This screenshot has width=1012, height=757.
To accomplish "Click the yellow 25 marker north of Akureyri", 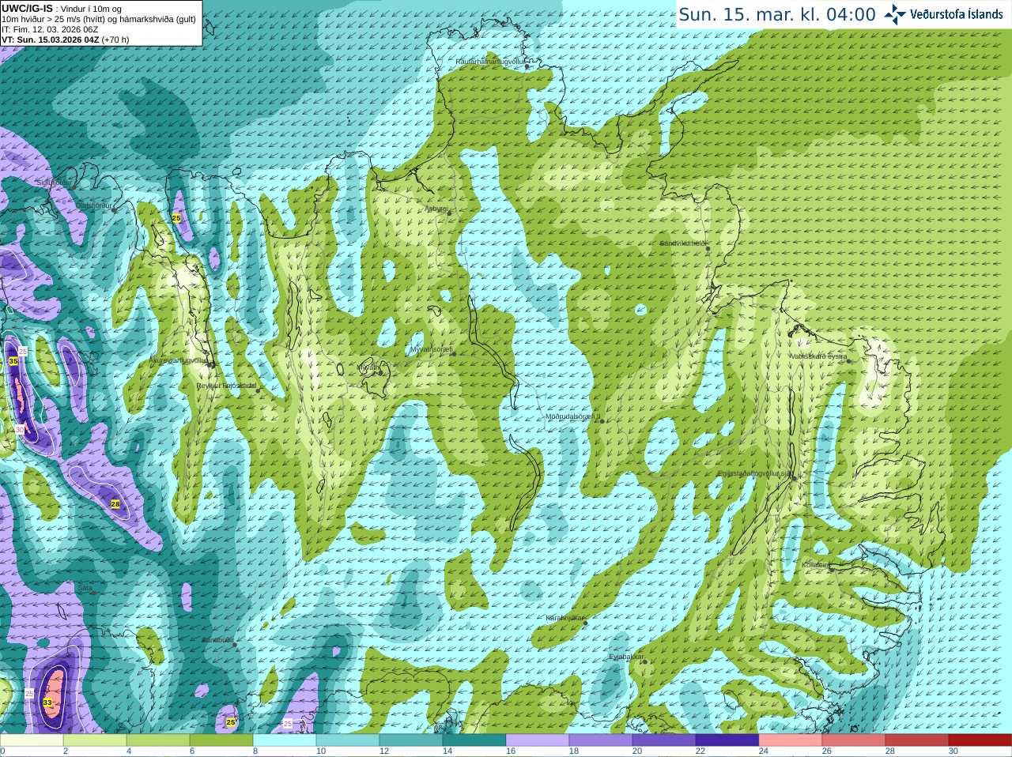I will (176, 217).
